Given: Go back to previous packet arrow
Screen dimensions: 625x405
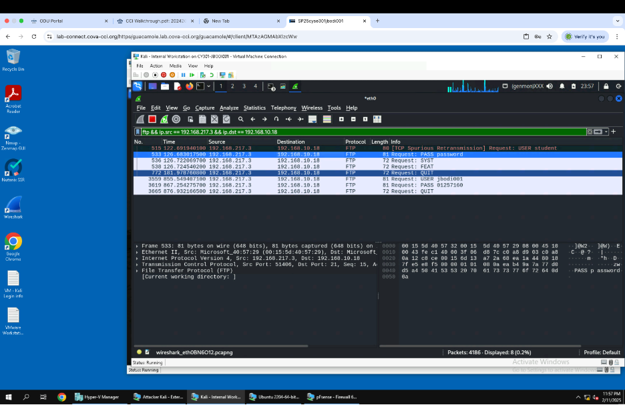Looking at the screenshot, I should (x=253, y=119).
